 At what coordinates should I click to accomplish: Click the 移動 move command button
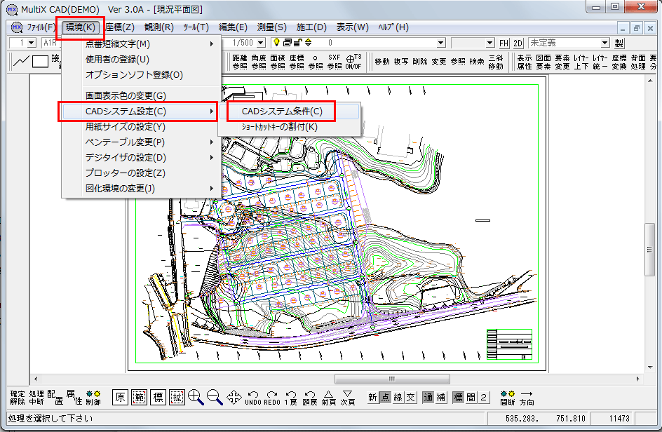[382, 62]
